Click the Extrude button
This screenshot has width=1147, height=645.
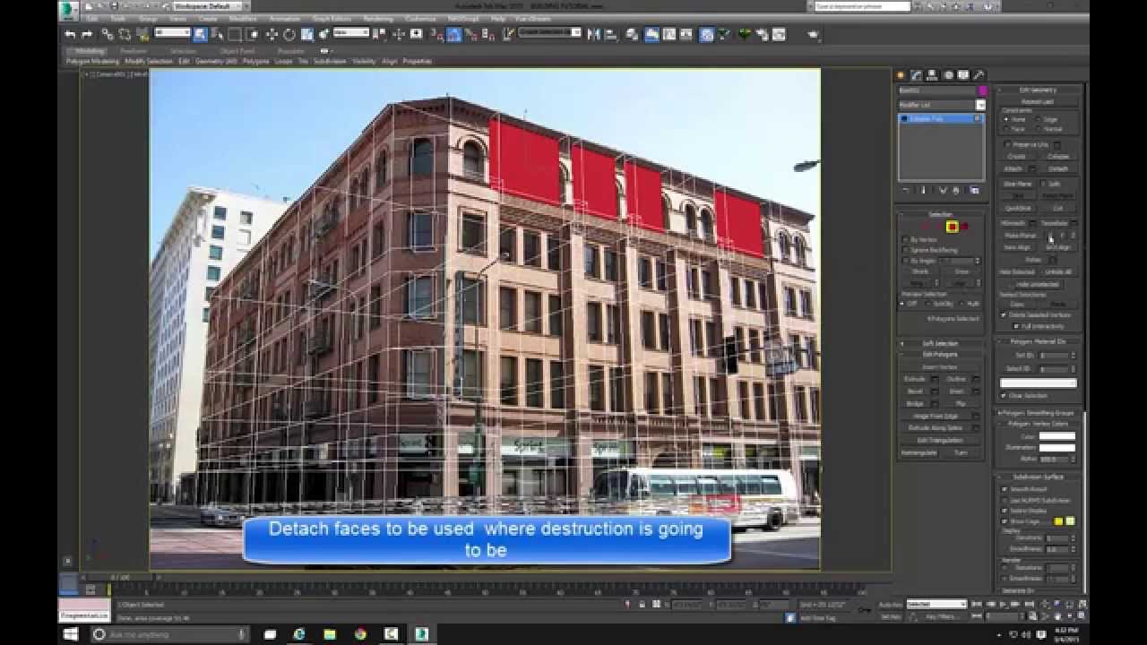pyautogui.click(x=915, y=379)
